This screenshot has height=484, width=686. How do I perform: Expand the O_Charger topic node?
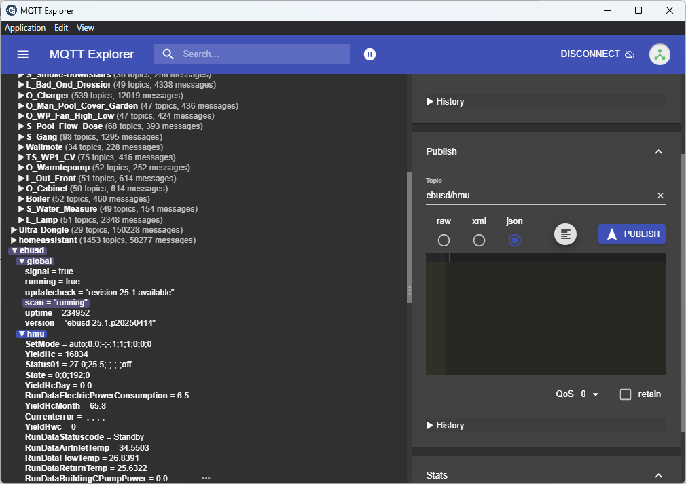pos(21,95)
